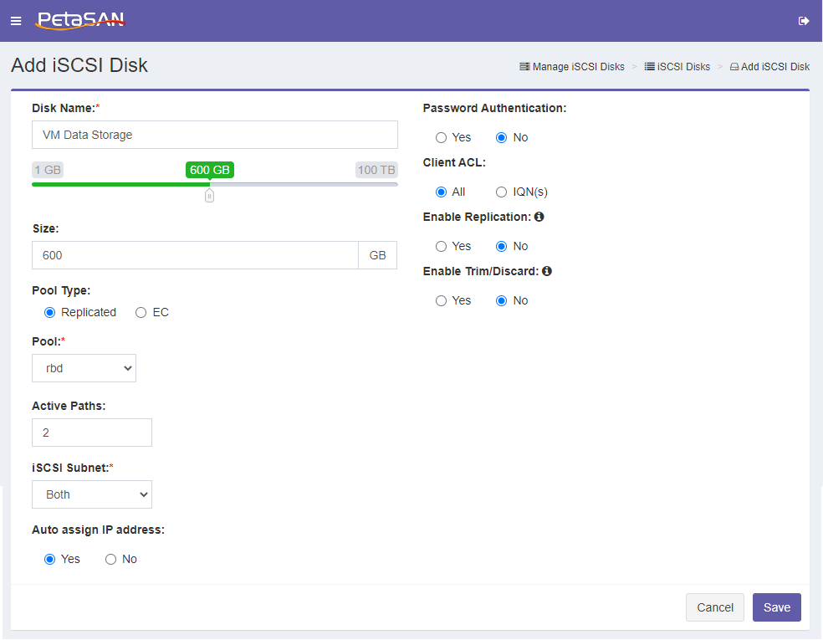The image size is (823, 640).
Task: Click the iSCSI Disks list breadcrumb icon
Action: pyautogui.click(x=649, y=67)
